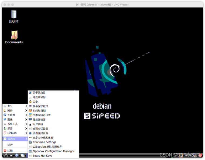Select the highlighted 首选项 preferences entry
Screen dimensions: 205x160
tap(15, 139)
